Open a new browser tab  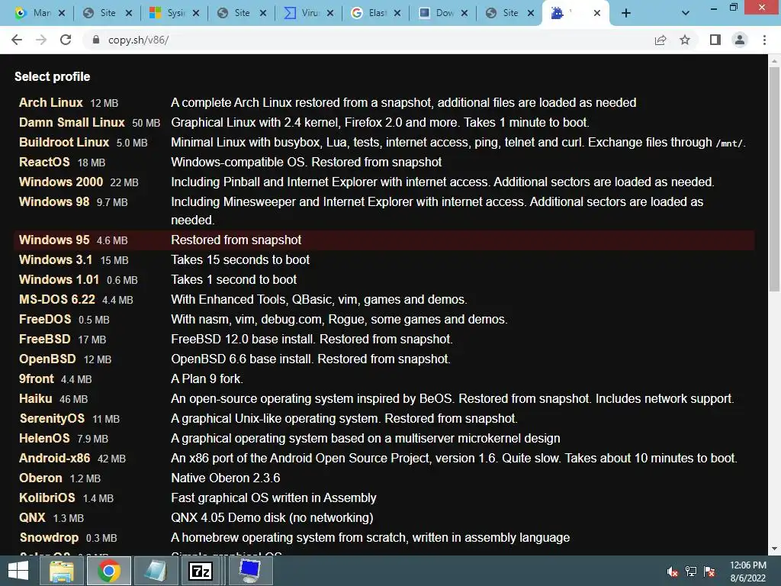point(626,13)
